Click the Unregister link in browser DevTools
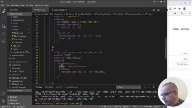The width and height of the screenshot is (192, 108). tap(185, 29)
